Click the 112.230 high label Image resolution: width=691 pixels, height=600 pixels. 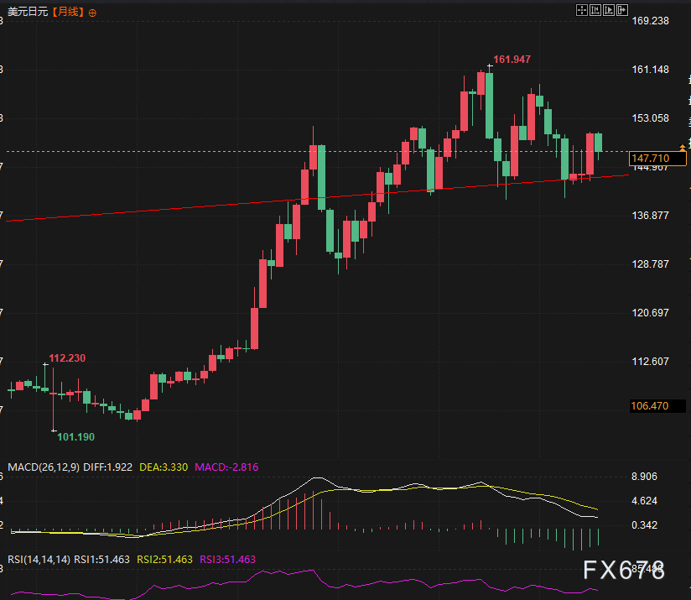[x=67, y=358]
